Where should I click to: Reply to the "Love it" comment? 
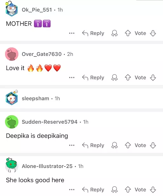tap(93, 77)
